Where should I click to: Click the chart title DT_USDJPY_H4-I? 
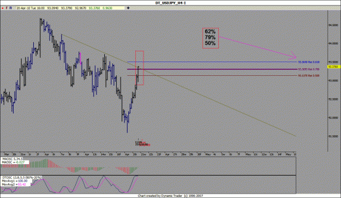click(x=170, y=3)
